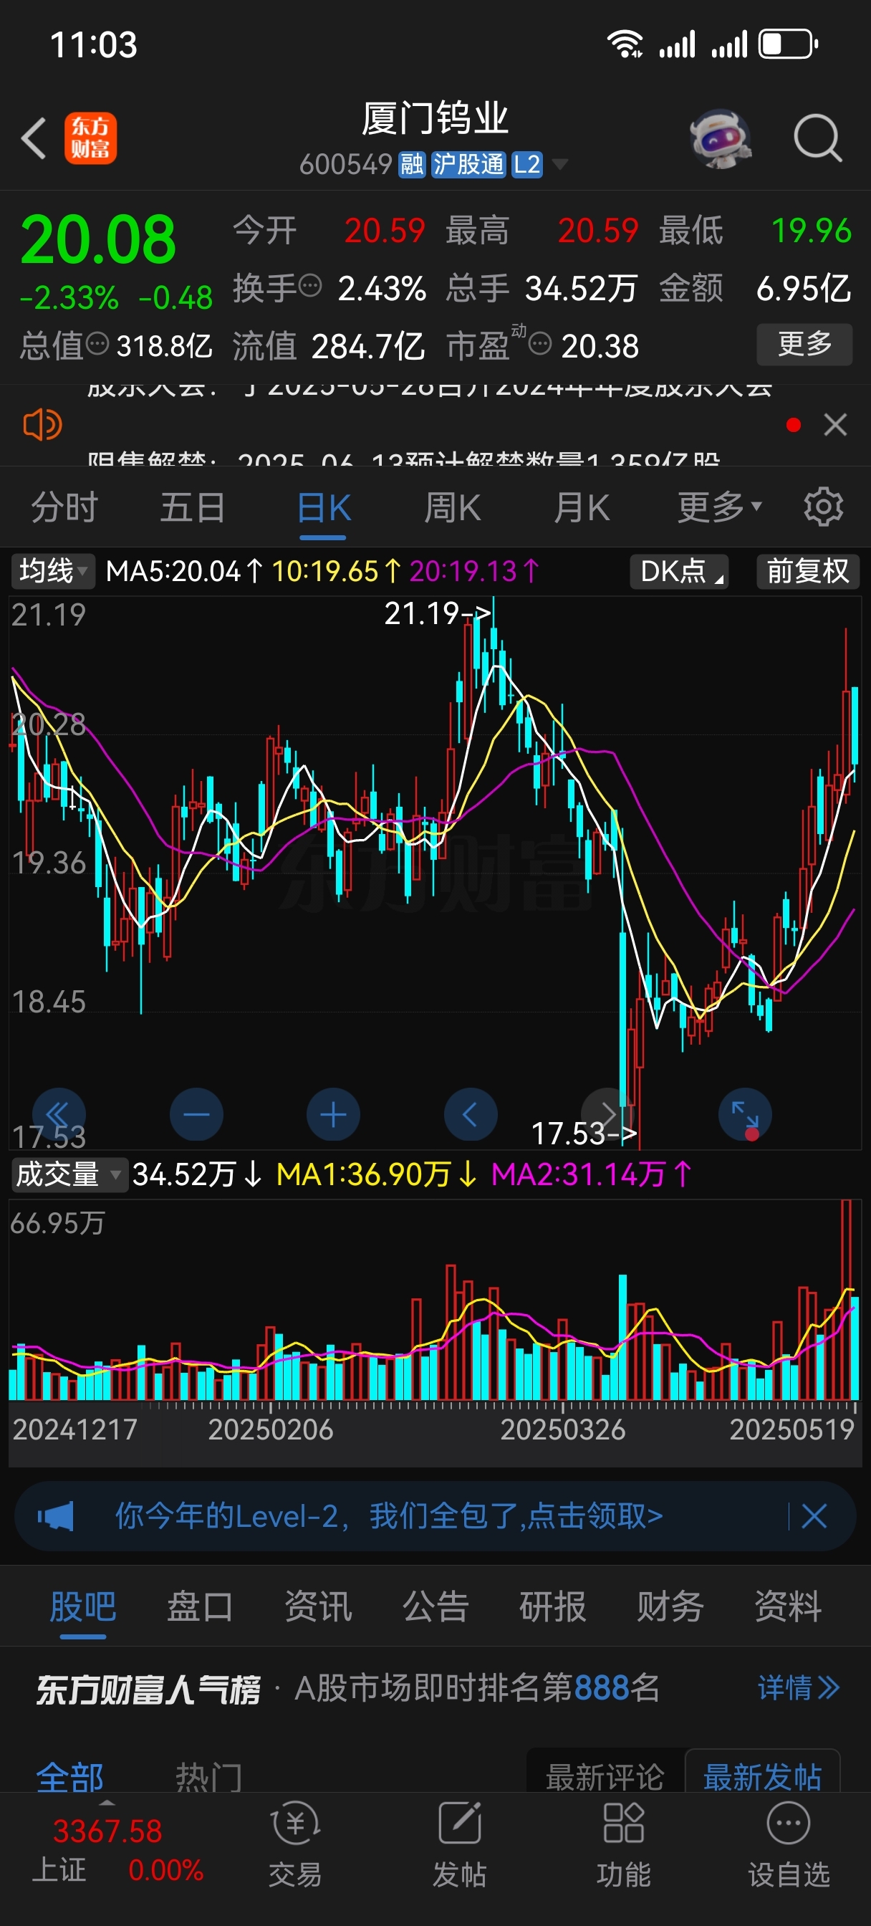The height and width of the screenshot is (1926, 871).
Task: Open chart settings gear icon
Action: [x=823, y=508]
